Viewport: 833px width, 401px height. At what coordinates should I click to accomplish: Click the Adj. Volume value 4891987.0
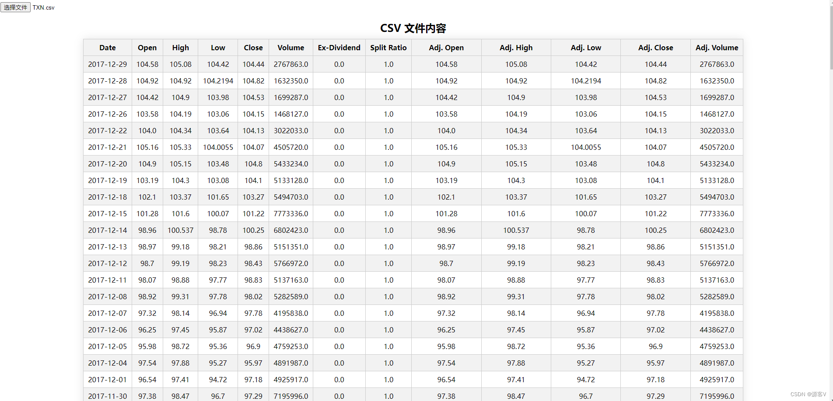coord(717,363)
